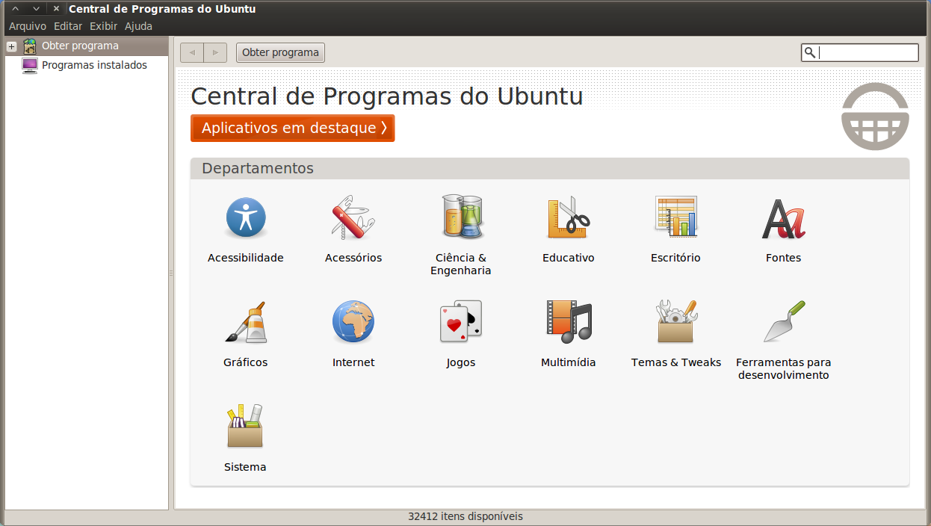The width and height of the screenshot is (931, 526).
Task: Click the Multimídia label
Action: [569, 362]
